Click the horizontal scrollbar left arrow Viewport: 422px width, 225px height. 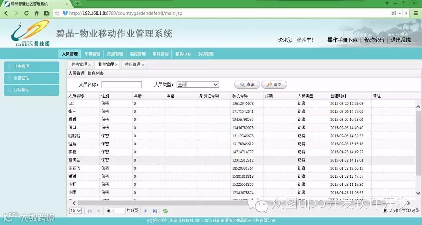point(74,203)
